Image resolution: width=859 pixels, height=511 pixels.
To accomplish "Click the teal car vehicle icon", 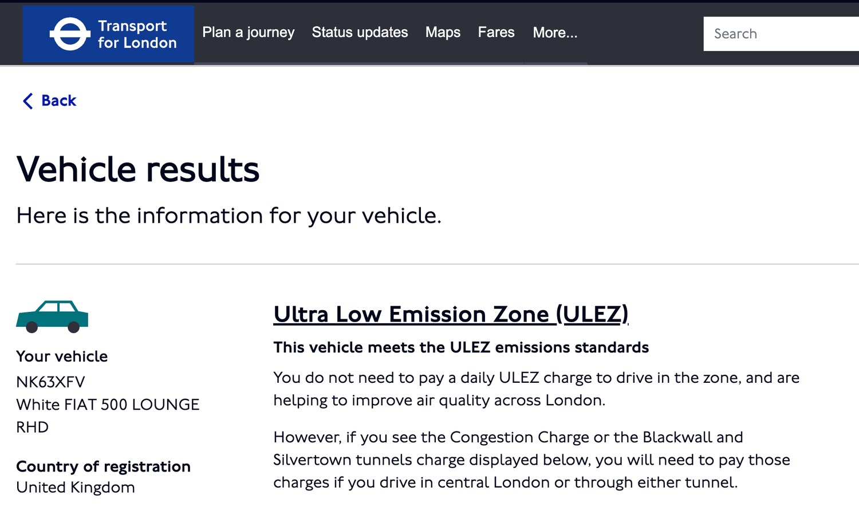I will coord(52,316).
